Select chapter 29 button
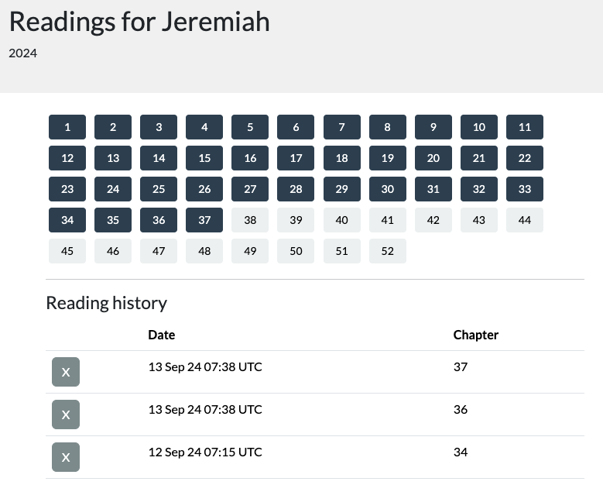The image size is (603, 485). point(341,189)
